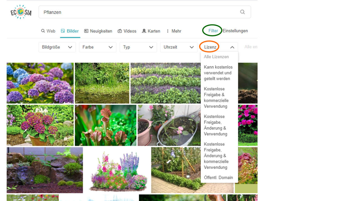
Task: Click the Bildgröße chevron arrow
Action: click(70, 47)
